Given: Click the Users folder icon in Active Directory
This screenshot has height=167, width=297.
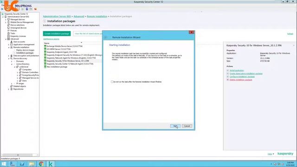Looking at the screenshot, I should pos(20,81).
